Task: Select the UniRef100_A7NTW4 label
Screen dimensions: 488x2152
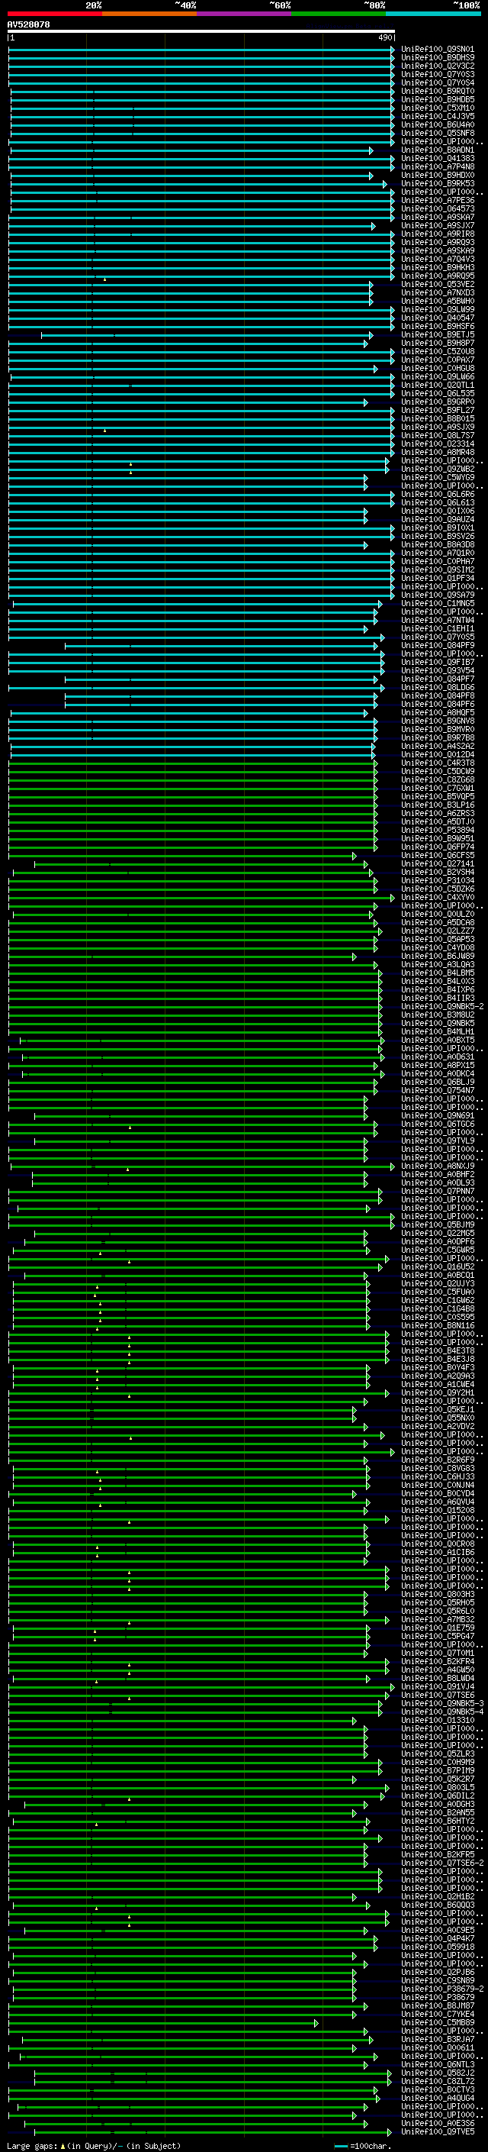Action: tap(438, 621)
